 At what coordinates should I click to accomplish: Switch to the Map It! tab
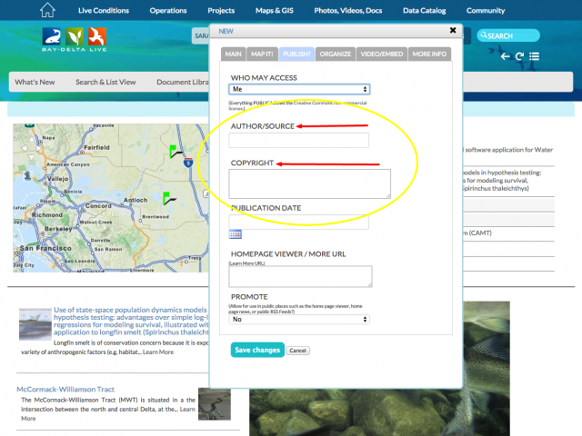263,54
